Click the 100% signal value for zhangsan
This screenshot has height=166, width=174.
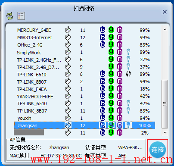[x=145, y=125]
